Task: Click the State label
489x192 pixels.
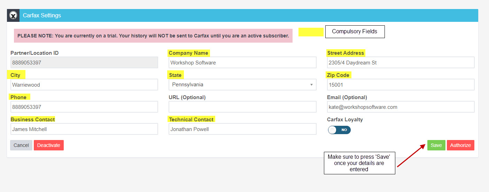Action: point(175,75)
